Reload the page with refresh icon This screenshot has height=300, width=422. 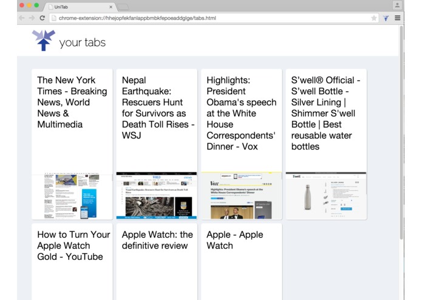43,18
